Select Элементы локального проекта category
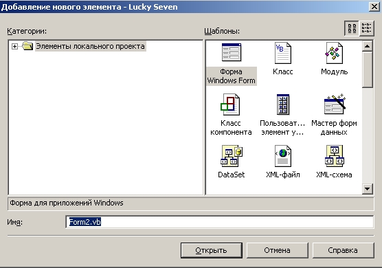Image resolution: width=382 pixels, height=268 pixels. pos(91,46)
